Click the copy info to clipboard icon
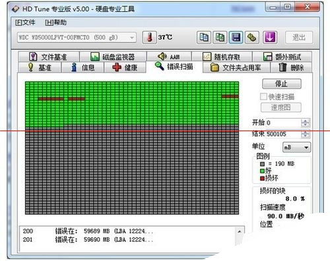Image resolution: width=330 pixels, height=261 pixels. pyautogui.click(x=204, y=38)
